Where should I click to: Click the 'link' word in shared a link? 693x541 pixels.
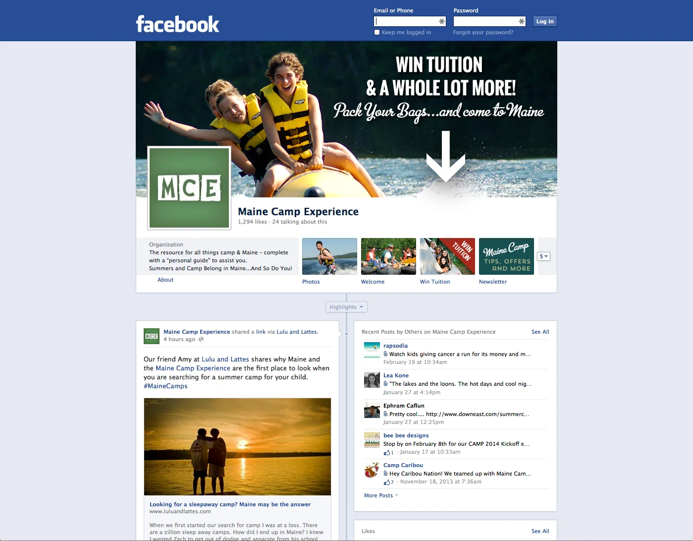pos(261,332)
